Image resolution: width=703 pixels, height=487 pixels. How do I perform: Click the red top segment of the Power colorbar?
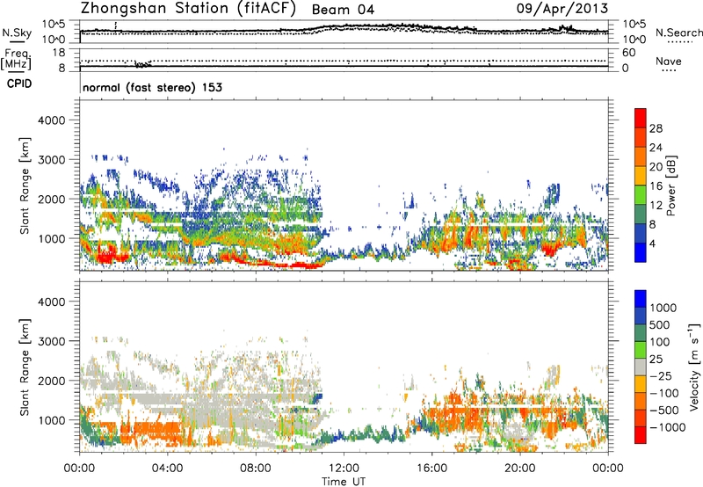[641, 118]
